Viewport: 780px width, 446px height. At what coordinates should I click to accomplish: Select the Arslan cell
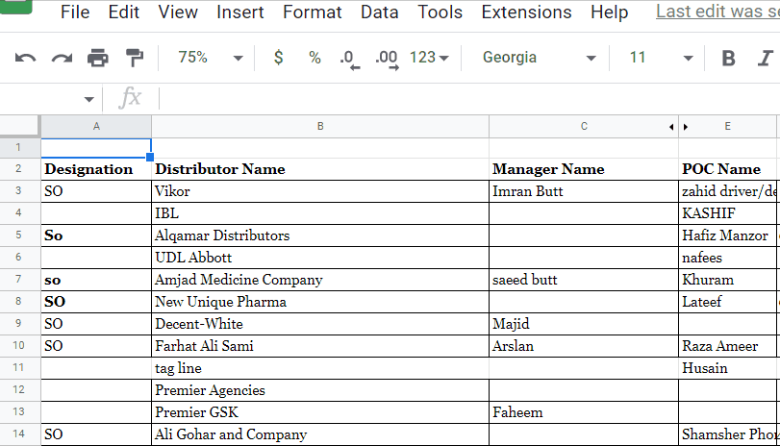tap(584, 346)
